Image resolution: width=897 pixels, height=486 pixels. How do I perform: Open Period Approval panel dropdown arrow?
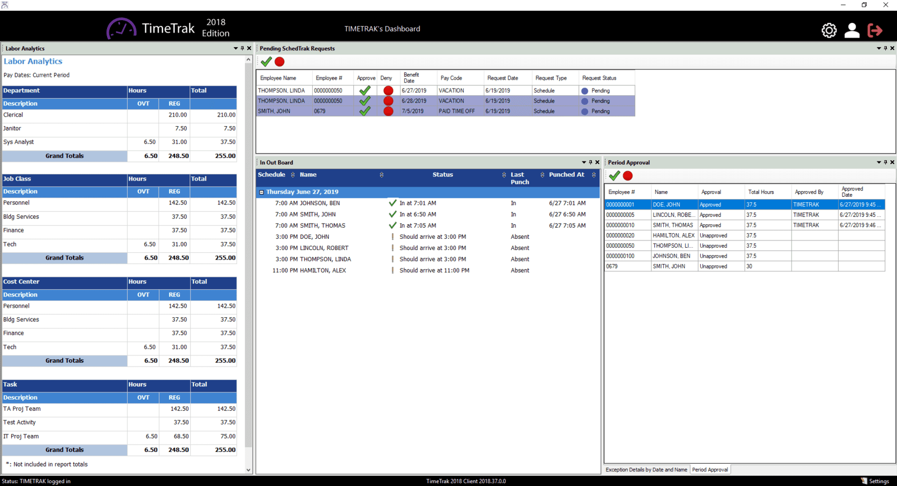pos(878,162)
